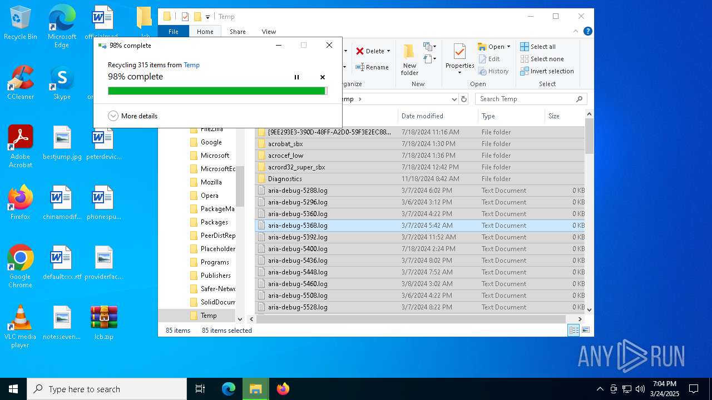The height and width of the screenshot is (400, 712).
Task: Click the Search Temp box
Action: pos(531,99)
